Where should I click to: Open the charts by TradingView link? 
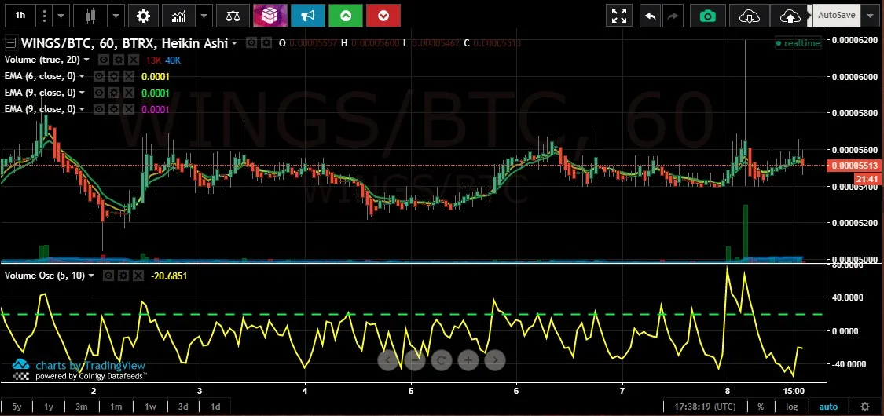click(x=90, y=365)
